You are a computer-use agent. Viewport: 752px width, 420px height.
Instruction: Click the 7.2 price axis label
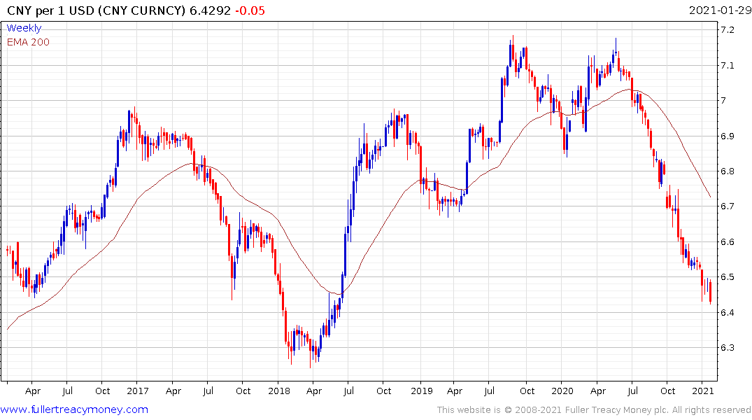pyautogui.click(x=727, y=30)
